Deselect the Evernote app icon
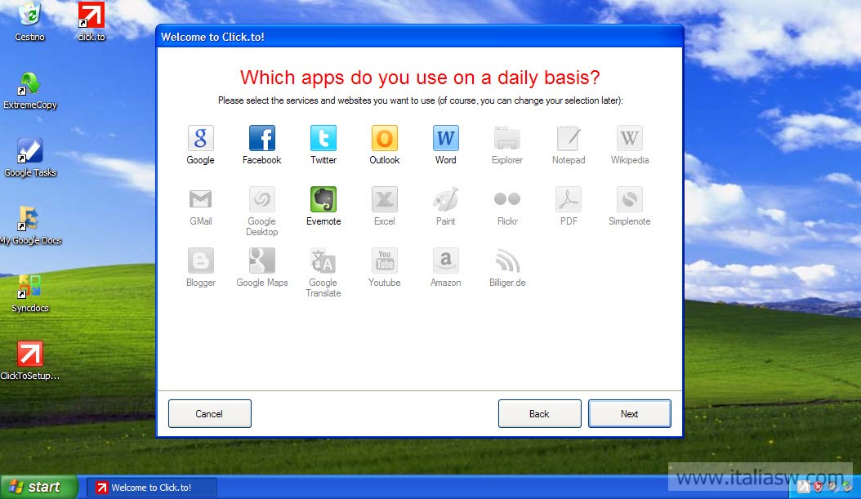Screen dimensions: 861x499 pyautogui.click(x=323, y=199)
